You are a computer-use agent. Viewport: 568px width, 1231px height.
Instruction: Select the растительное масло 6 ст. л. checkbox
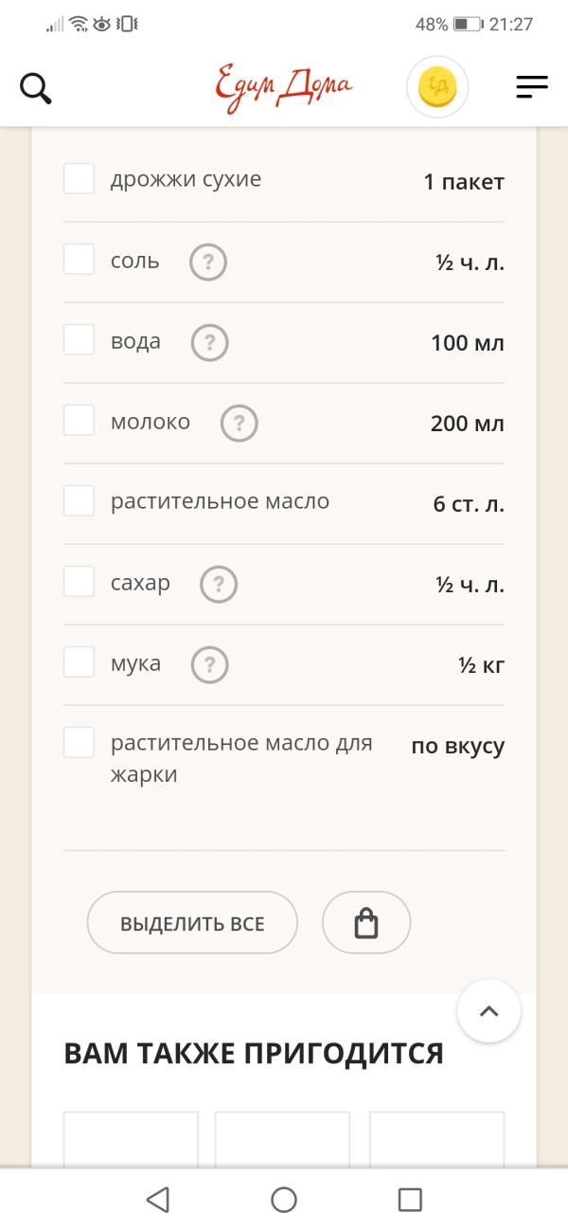click(79, 500)
